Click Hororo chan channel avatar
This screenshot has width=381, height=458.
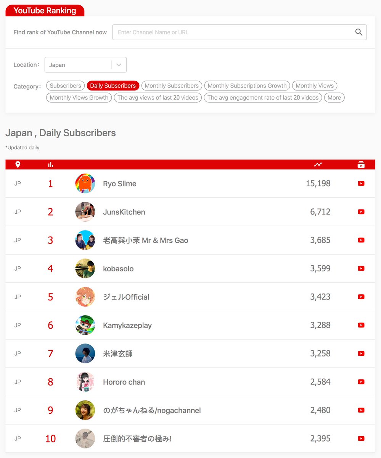click(85, 382)
